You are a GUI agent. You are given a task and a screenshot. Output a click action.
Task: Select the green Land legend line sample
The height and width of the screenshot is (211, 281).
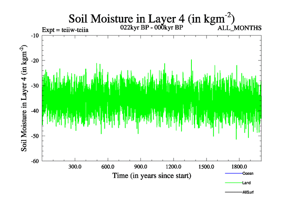[233, 183]
